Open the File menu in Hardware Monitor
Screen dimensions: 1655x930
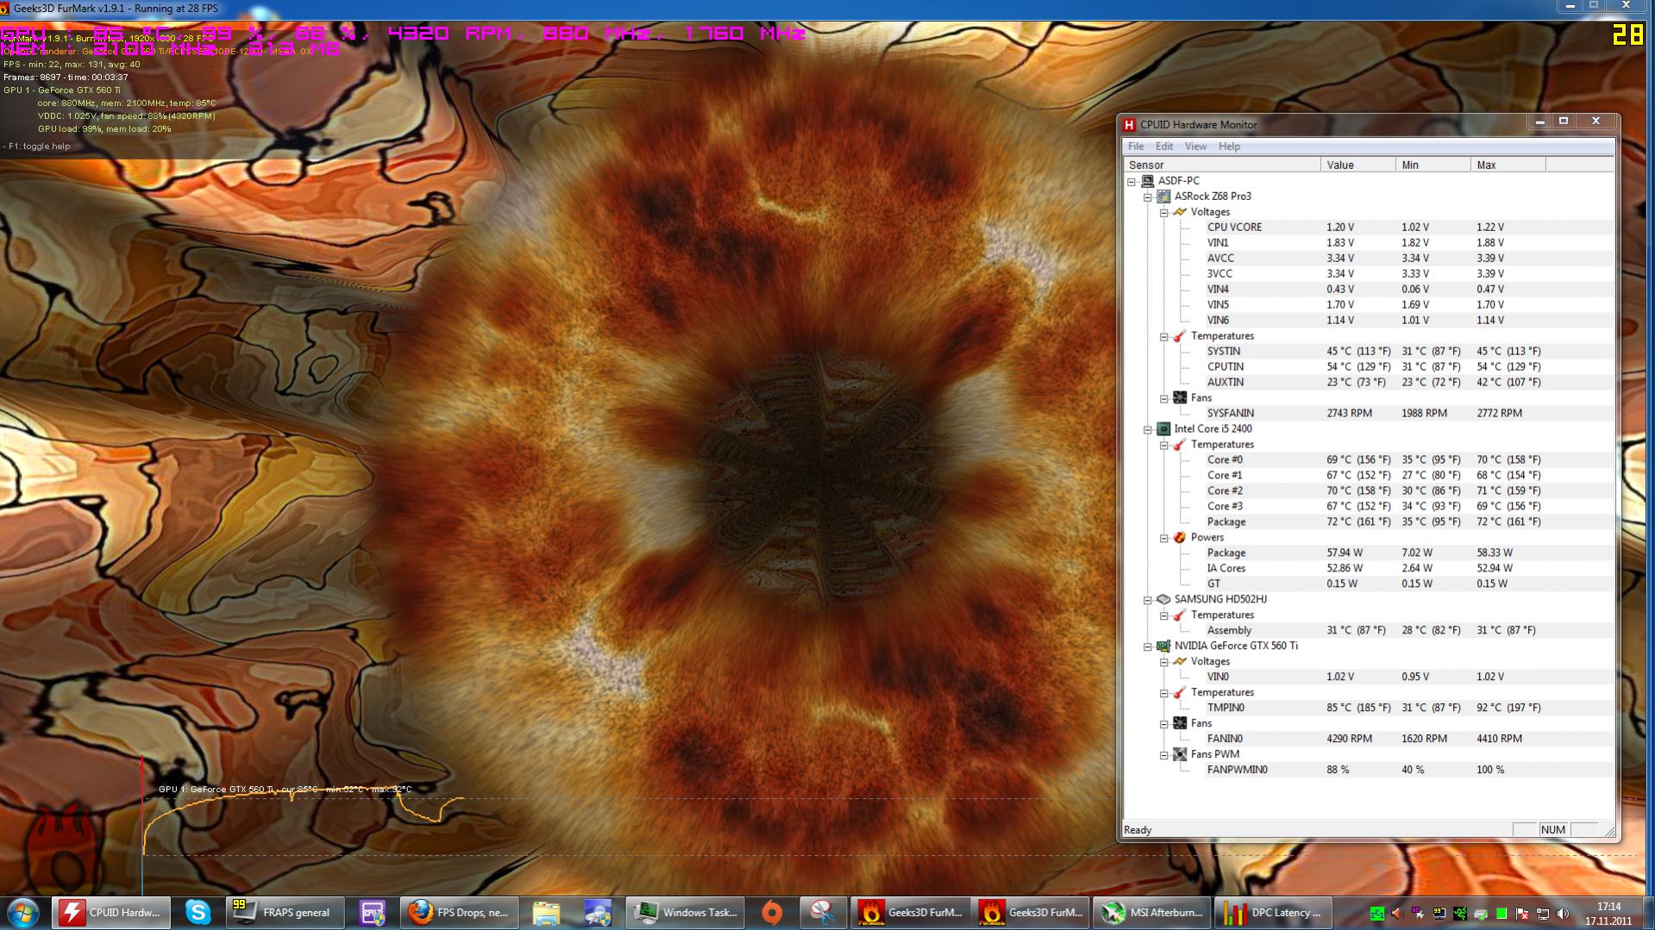tap(1136, 147)
